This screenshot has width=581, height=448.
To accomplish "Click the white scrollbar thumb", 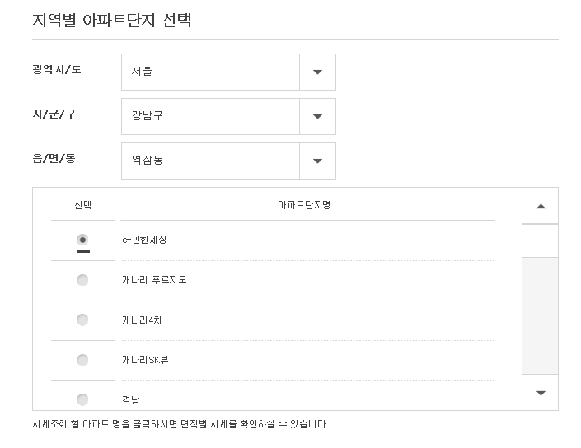I will click(541, 240).
